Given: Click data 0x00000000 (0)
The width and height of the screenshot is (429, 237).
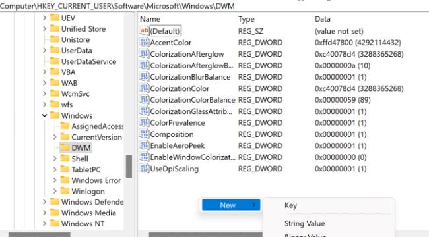Looking at the screenshot, I should pyautogui.click(x=341, y=157).
